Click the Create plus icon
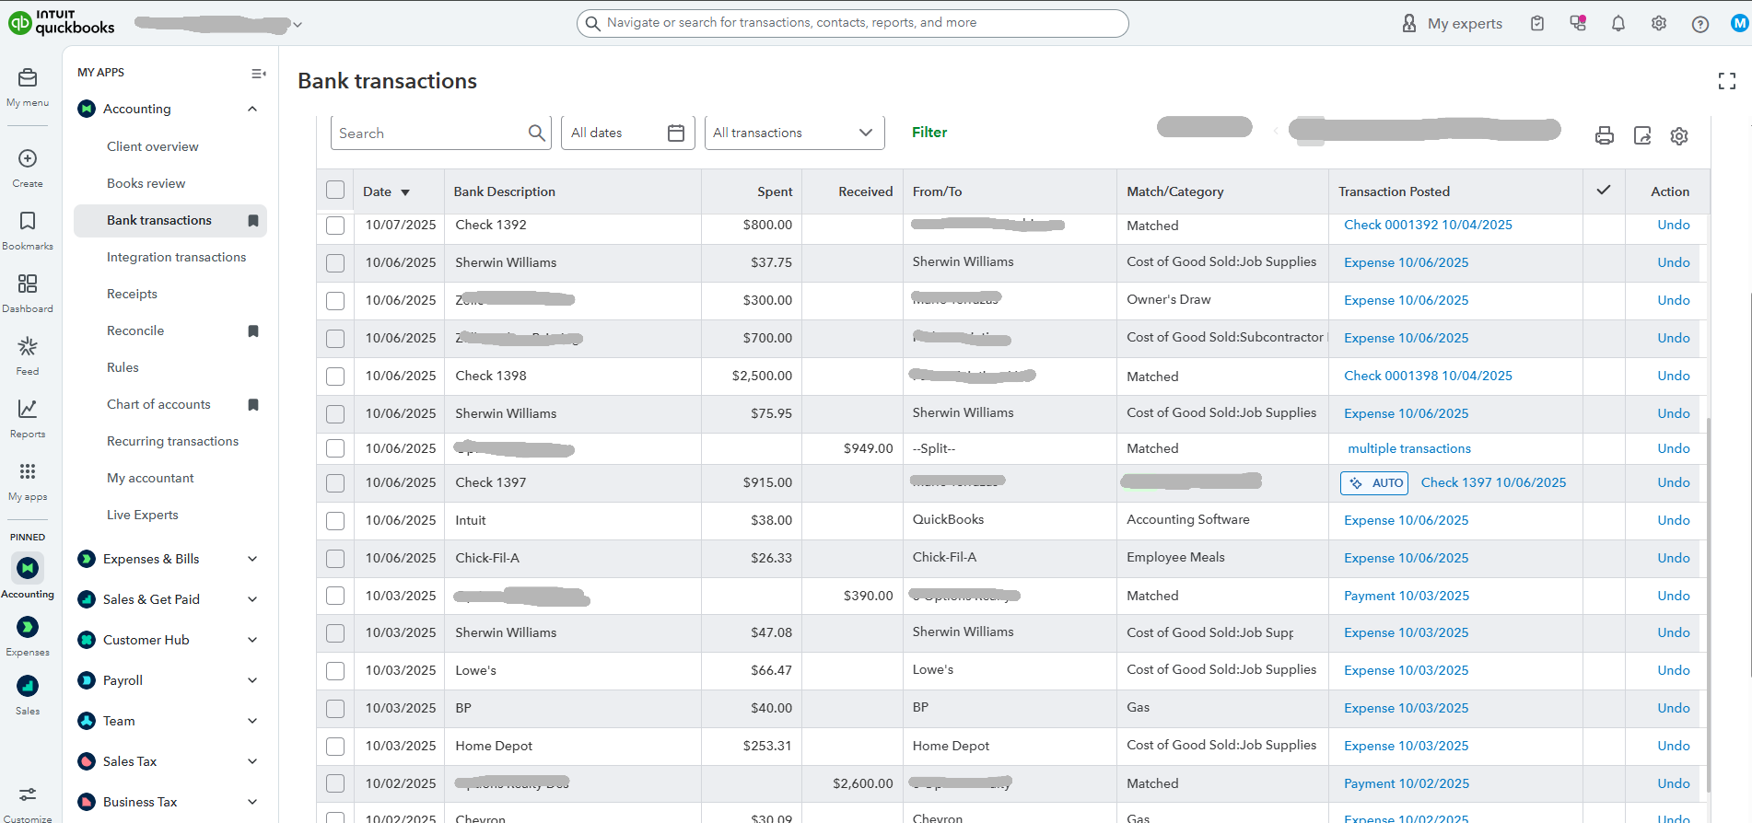1752x823 pixels. tap(28, 158)
